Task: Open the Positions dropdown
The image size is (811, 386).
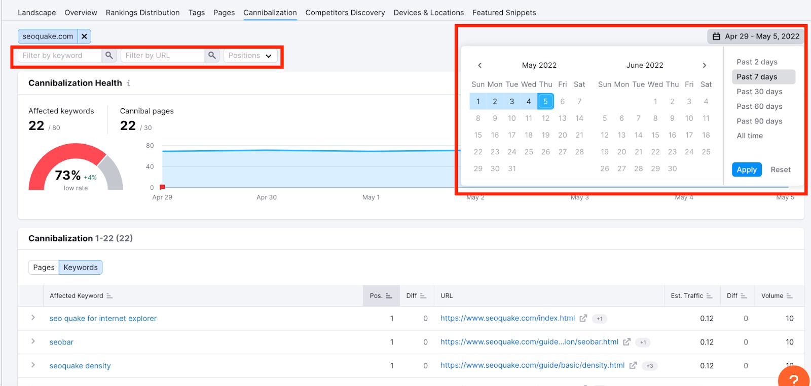Action: coord(250,56)
